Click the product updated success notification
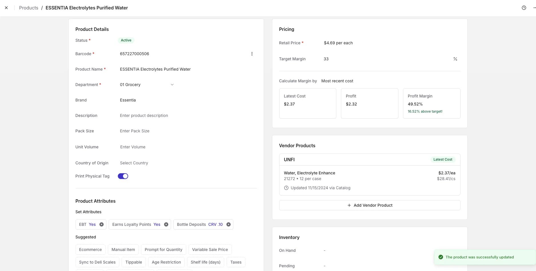The width and height of the screenshot is (536, 271). pyautogui.click(x=485, y=257)
